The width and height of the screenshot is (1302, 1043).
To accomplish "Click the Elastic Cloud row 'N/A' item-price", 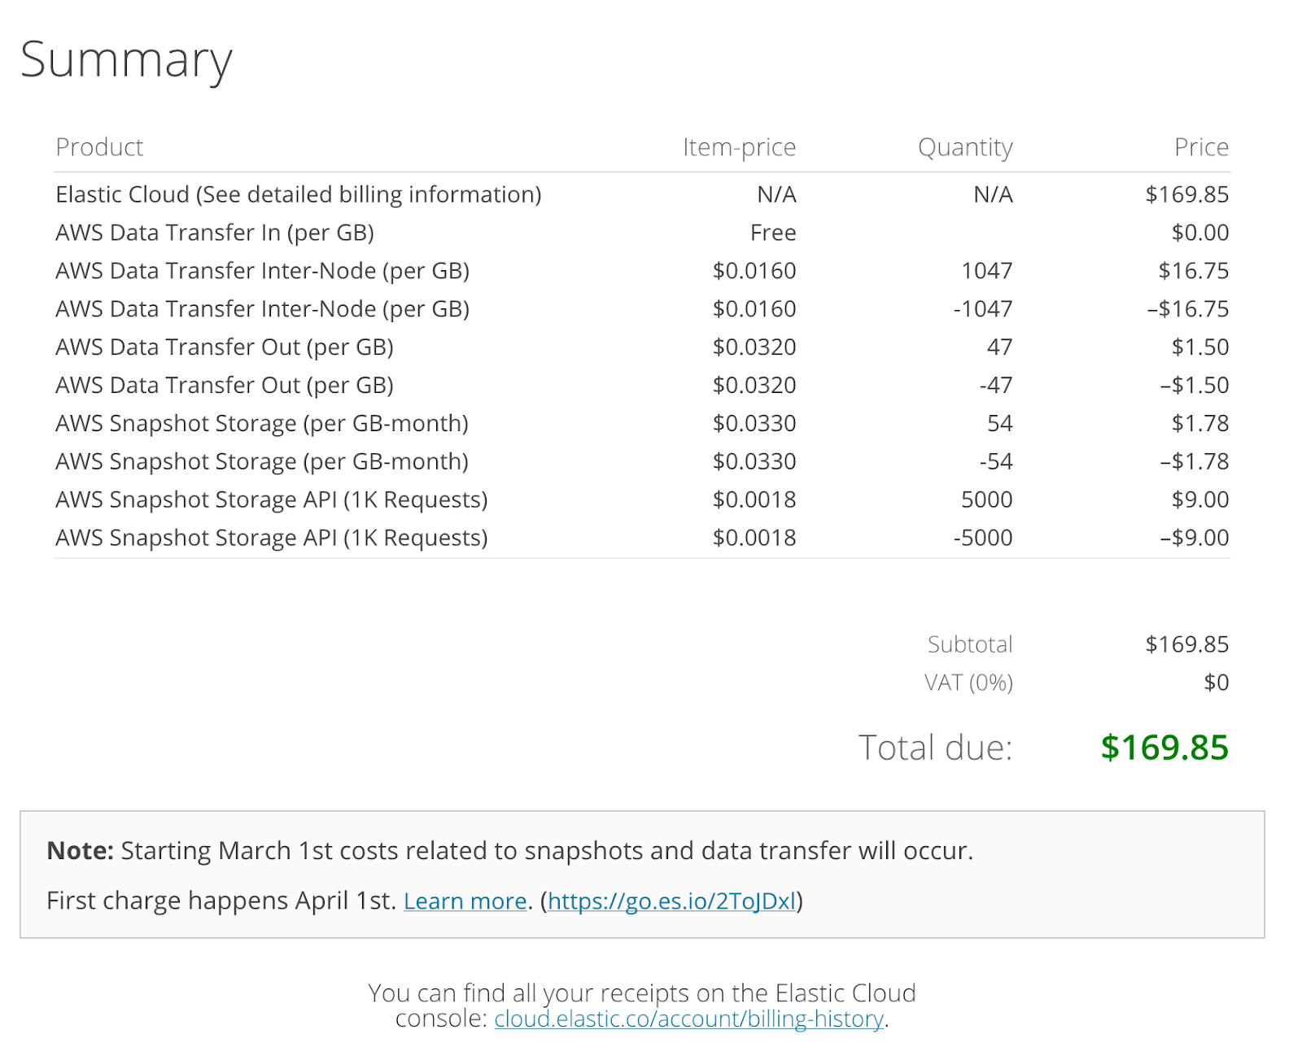I will [x=776, y=194].
